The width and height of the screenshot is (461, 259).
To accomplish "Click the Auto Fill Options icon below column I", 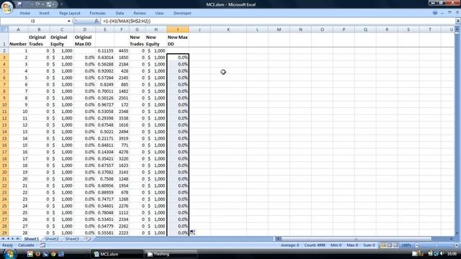I will 192,232.
